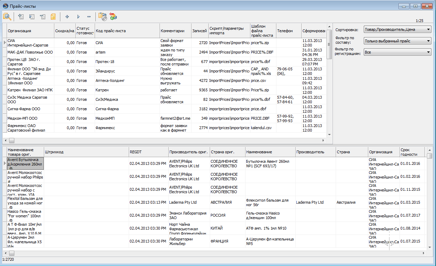The width and height of the screenshot is (436, 266).
Task: Click price list code 'artem'
Action: click(x=127, y=52)
